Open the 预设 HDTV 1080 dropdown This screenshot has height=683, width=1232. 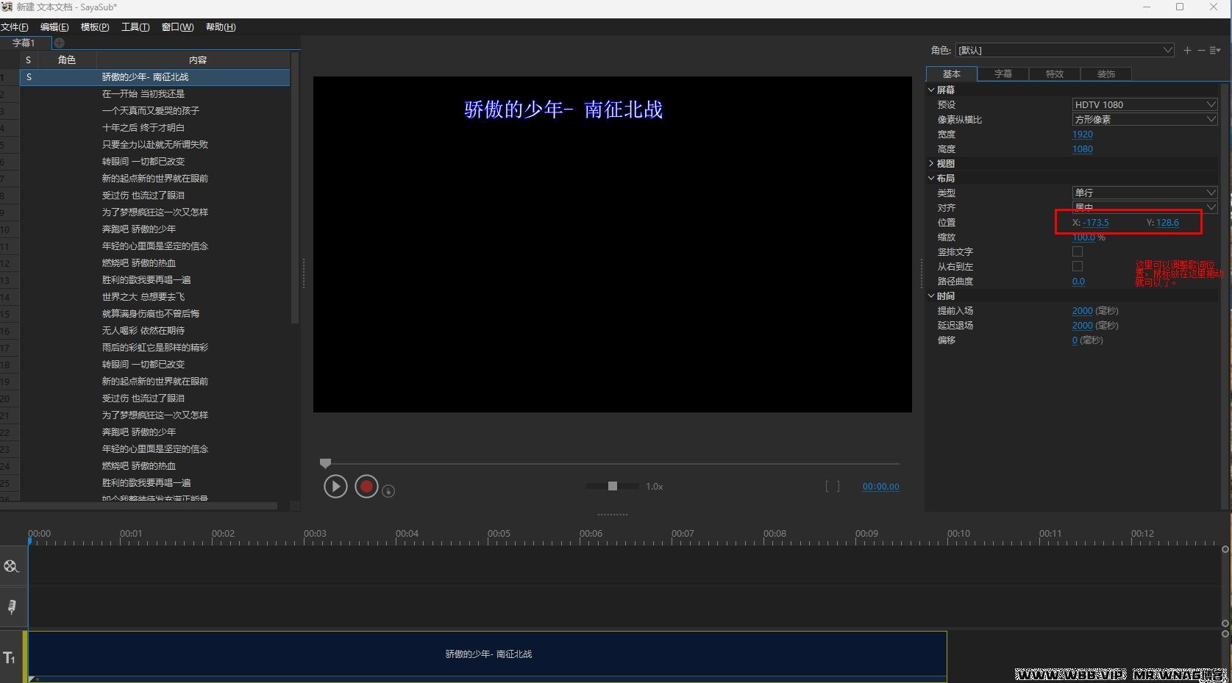tap(1144, 104)
